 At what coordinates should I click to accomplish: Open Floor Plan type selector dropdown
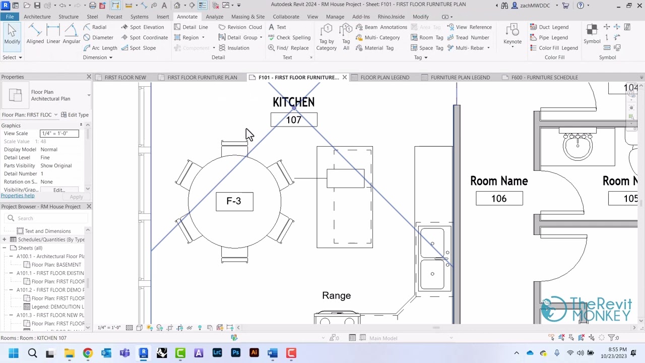[x=89, y=95]
